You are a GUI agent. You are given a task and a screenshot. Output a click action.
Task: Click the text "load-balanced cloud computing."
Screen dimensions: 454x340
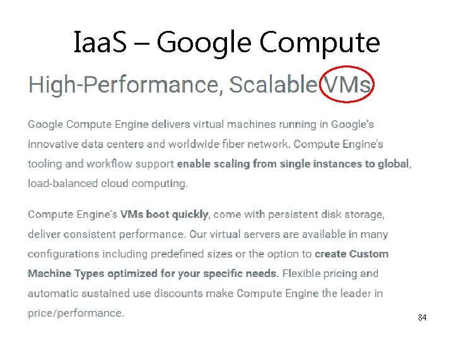[x=107, y=184]
